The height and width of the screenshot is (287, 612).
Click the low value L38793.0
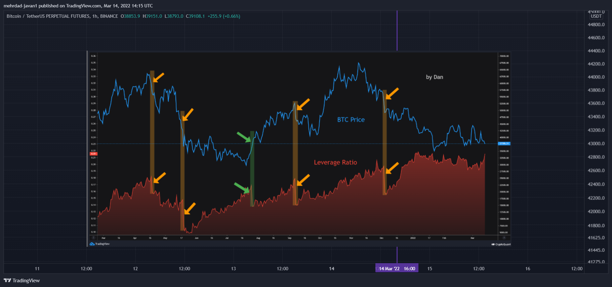coord(174,16)
